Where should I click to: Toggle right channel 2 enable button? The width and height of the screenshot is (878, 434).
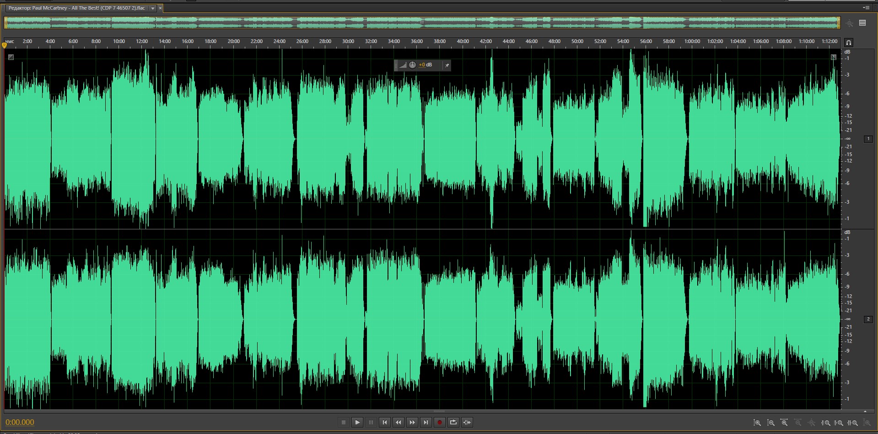(868, 319)
